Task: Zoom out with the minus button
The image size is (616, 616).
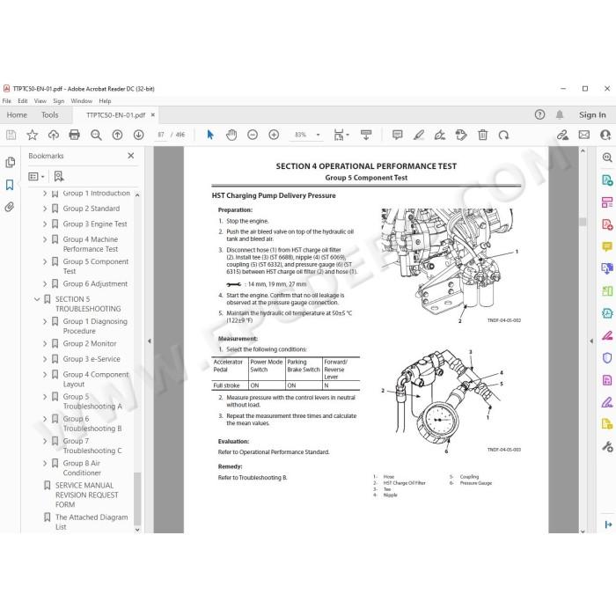Action: tap(253, 136)
